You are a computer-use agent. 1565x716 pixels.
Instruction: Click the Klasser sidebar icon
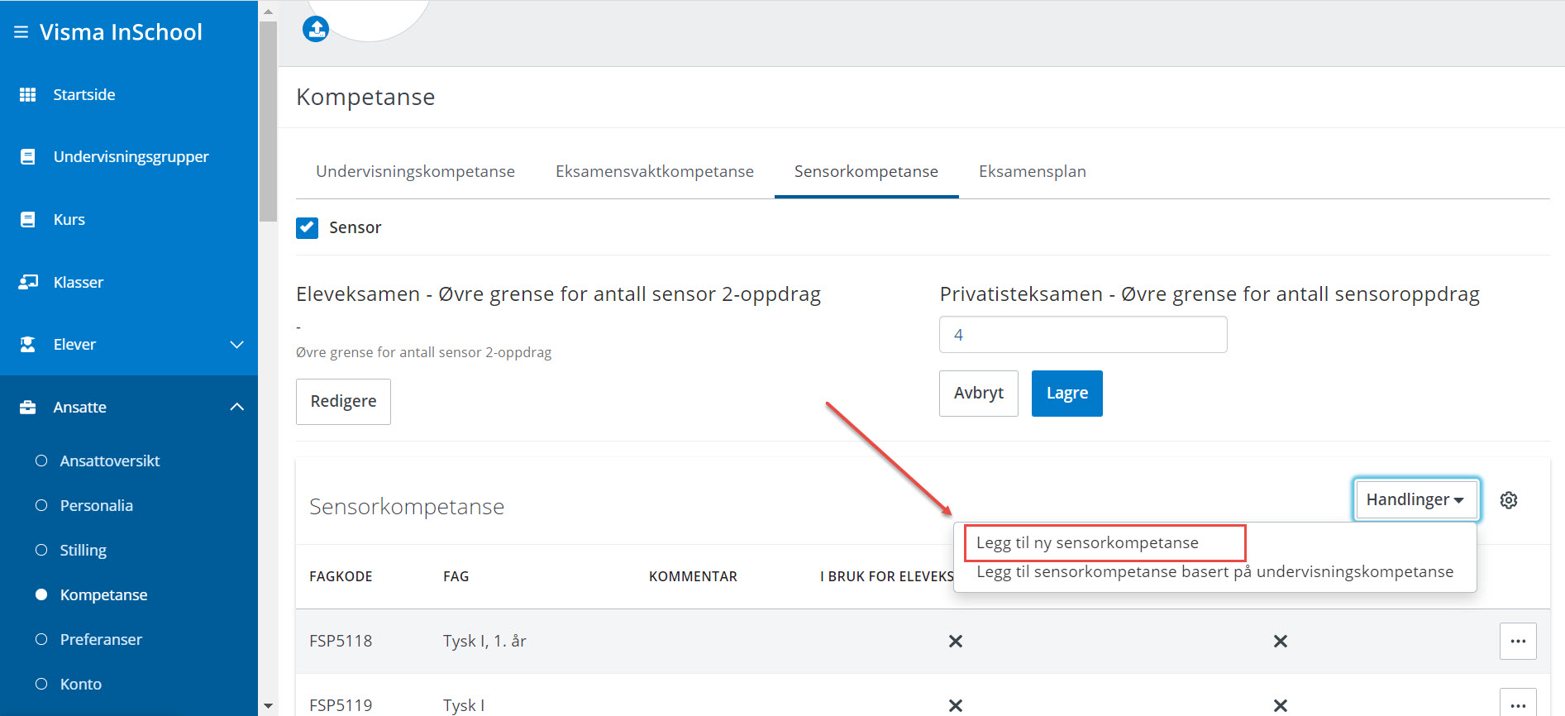point(28,282)
